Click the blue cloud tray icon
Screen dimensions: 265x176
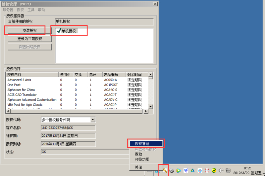click(x=200, y=170)
